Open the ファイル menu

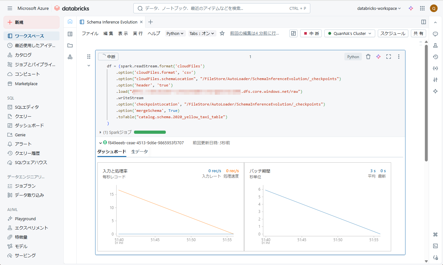click(x=90, y=33)
